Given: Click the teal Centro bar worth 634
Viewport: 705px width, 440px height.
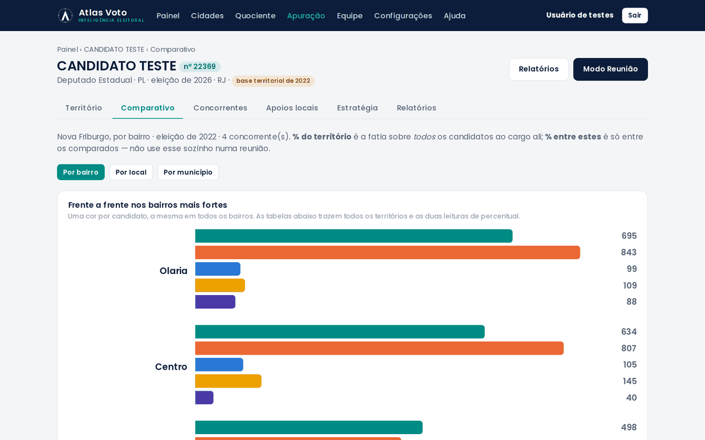Looking at the screenshot, I should [340, 332].
